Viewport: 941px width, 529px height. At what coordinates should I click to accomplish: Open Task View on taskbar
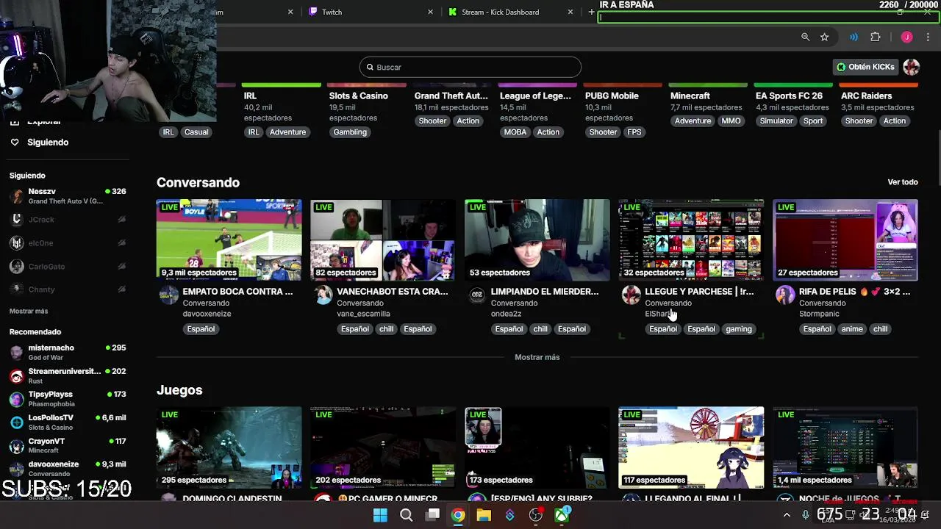click(432, 515)
